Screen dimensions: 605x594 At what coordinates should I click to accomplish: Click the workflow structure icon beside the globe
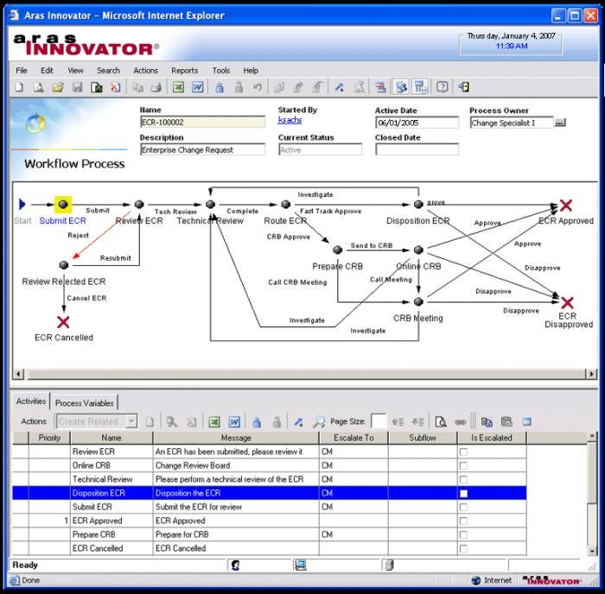[x=420, y=87]
